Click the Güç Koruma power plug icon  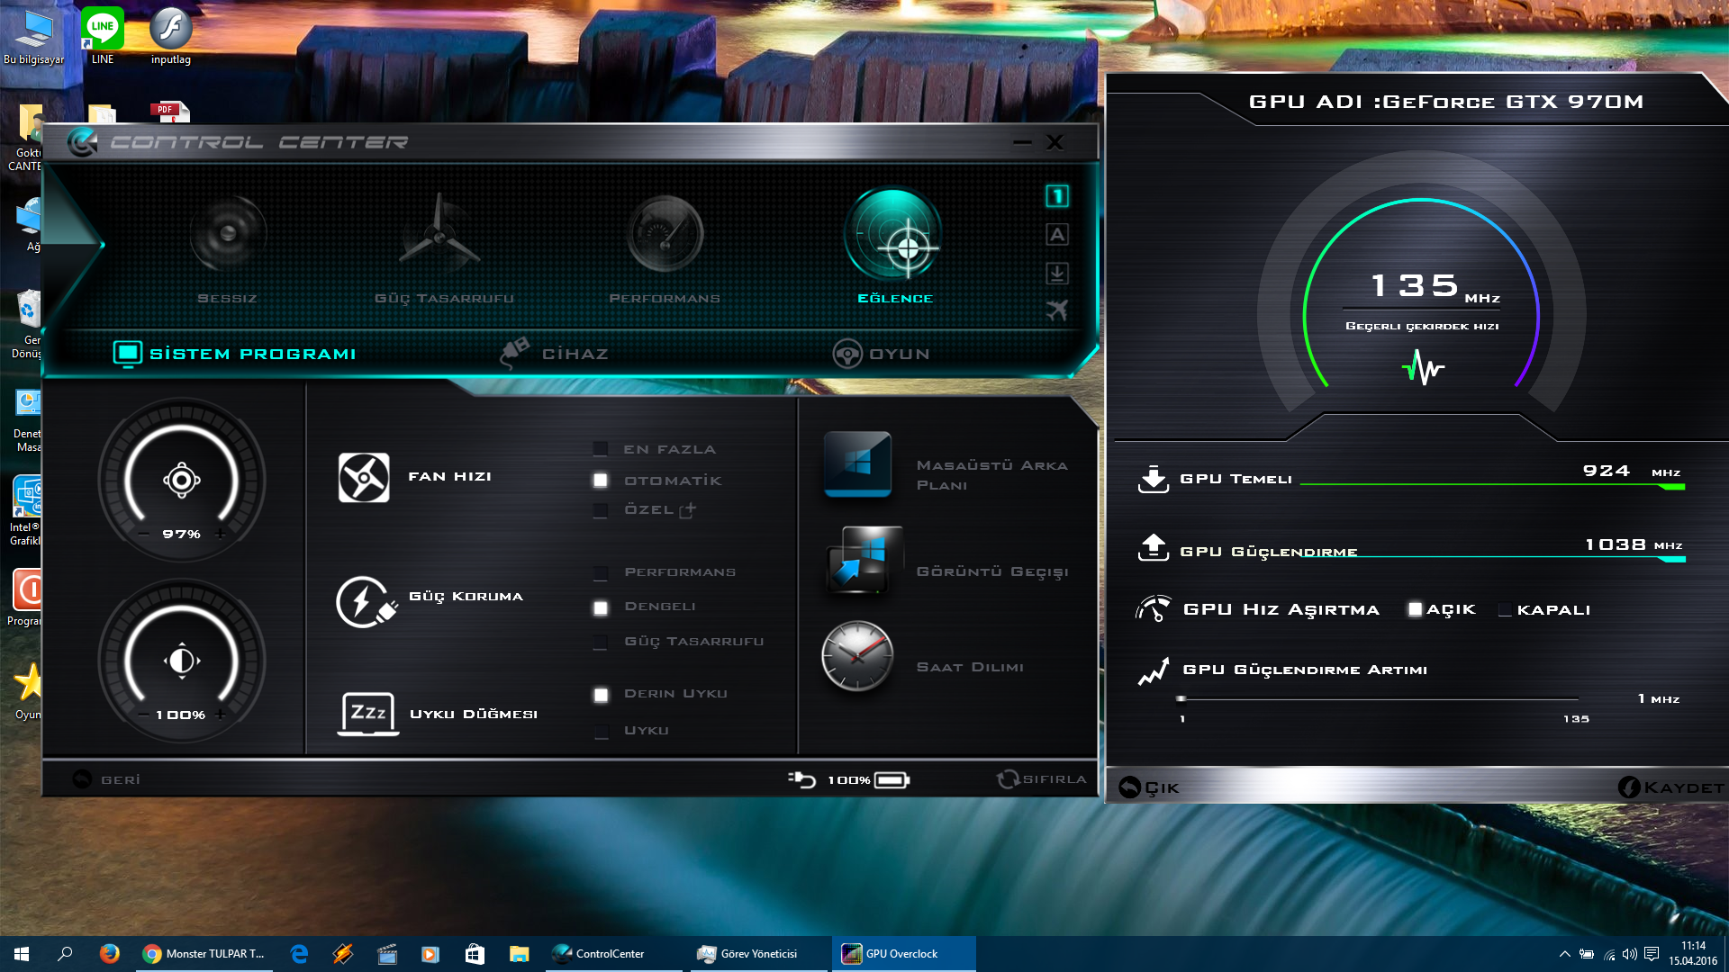[x=367, y=601]
